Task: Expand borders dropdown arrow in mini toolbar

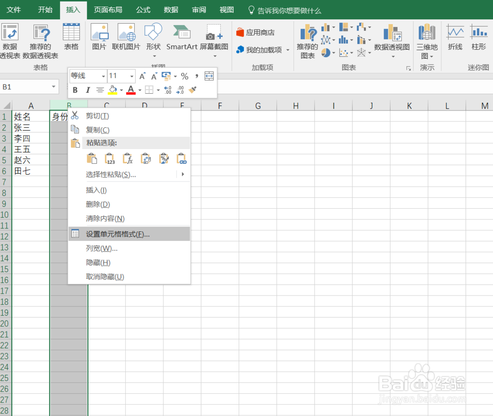Action: tap(158, 90)
